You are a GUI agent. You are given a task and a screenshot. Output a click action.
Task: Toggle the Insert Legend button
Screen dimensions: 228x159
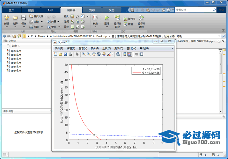click(130, 54)
